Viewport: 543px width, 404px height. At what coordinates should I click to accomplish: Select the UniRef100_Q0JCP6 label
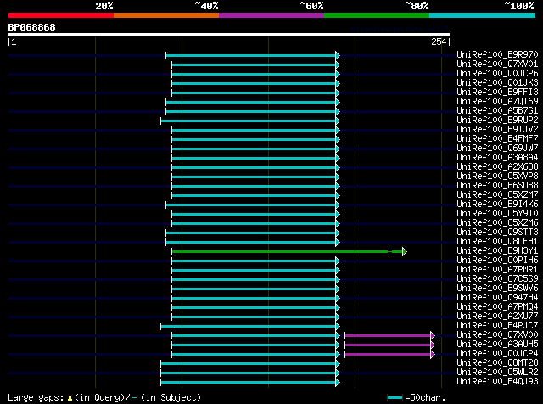point(497,73)
